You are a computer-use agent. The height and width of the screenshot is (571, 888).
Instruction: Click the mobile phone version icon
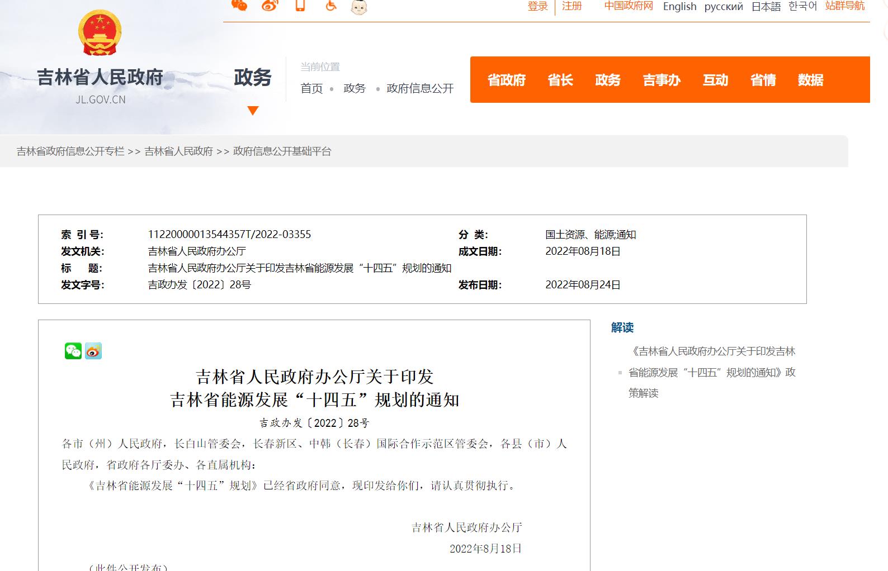[x=301, y=6]
